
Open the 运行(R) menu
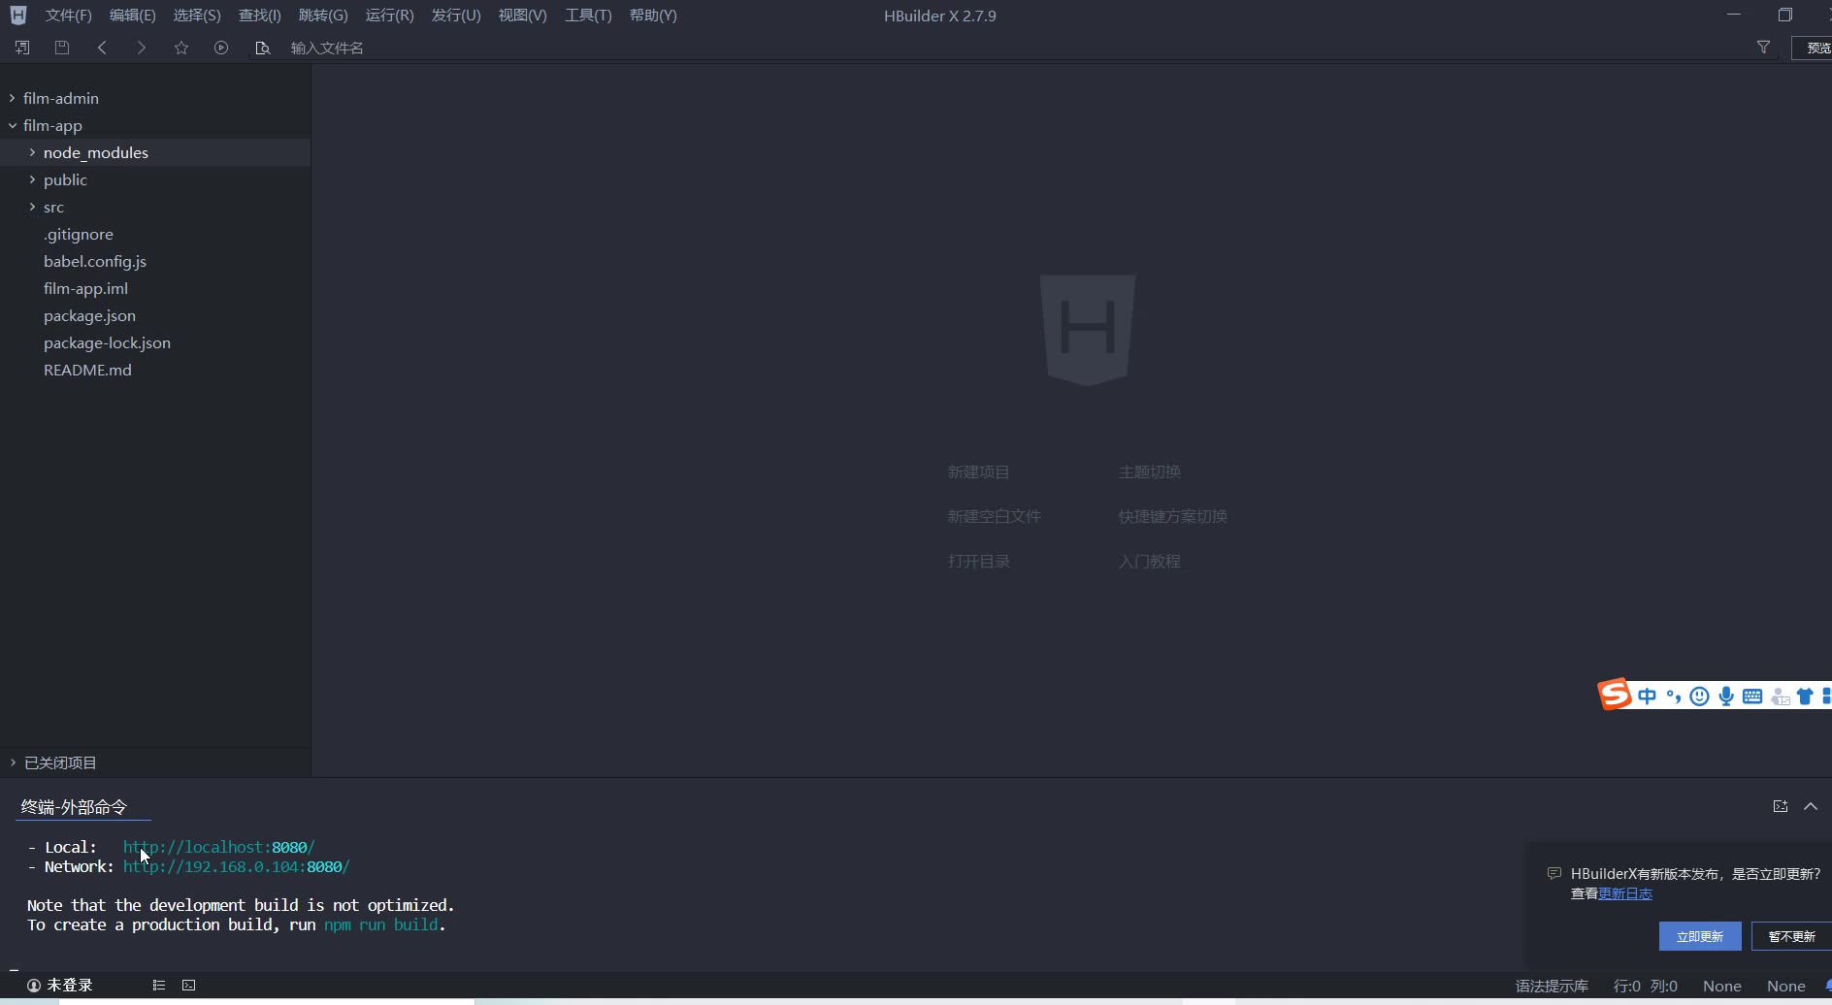point(389,16)
